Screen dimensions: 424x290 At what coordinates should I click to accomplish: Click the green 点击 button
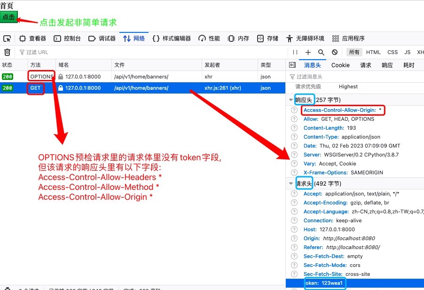tap(8, 17)
